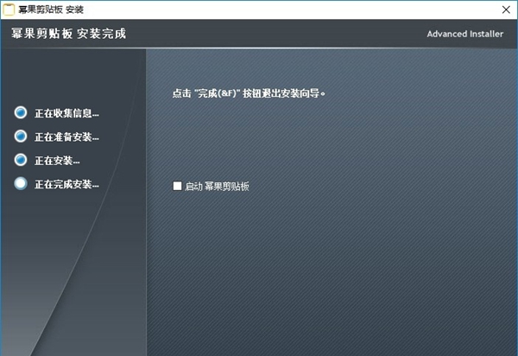Click the 正在安装... step text
This screenshot has height=356, width=518.
pos(57,161)
